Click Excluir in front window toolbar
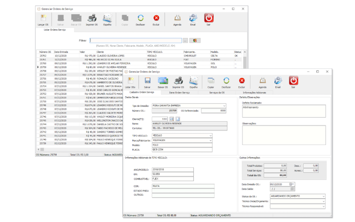Screen dimensions: 355x222 (x=241, y=83)
